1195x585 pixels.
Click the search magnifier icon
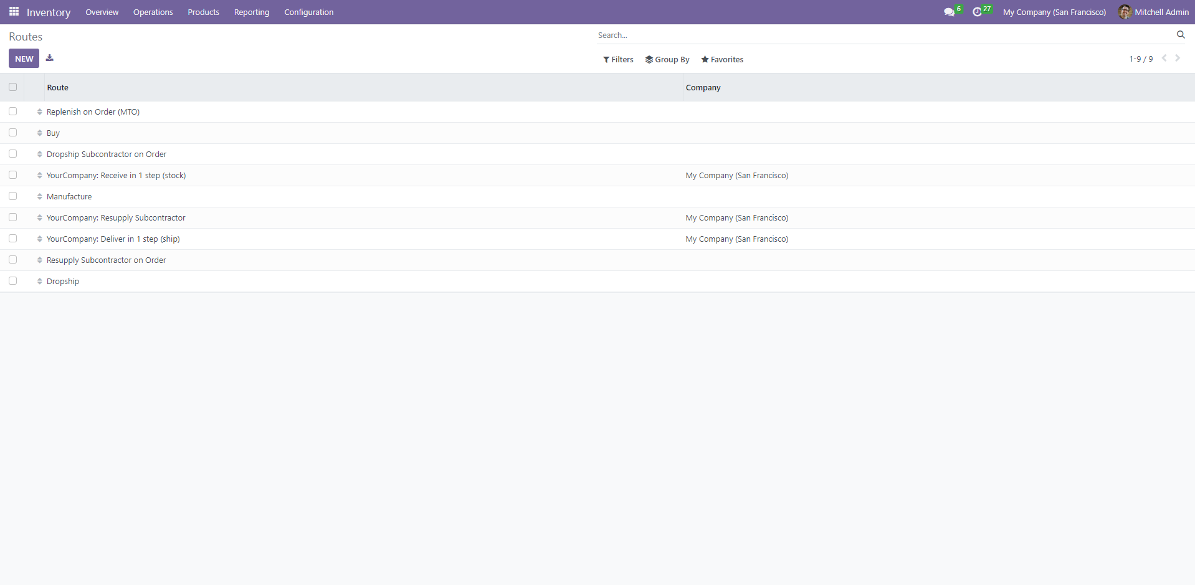point(1180,35)
